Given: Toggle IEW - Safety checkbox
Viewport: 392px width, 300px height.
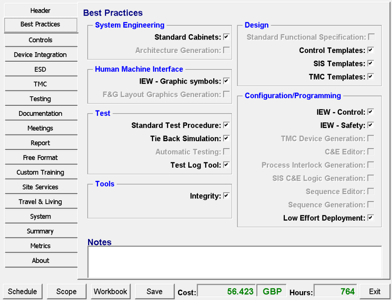Looking at the screenshot, I should pos(370,125).
